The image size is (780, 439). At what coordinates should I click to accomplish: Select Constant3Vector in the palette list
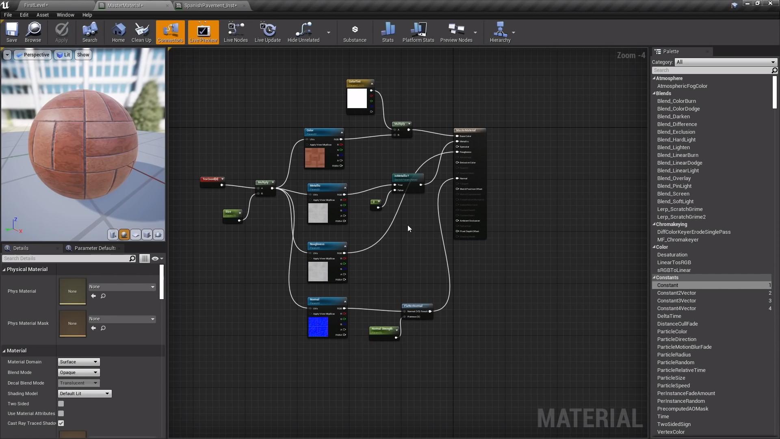click(676, 301)
